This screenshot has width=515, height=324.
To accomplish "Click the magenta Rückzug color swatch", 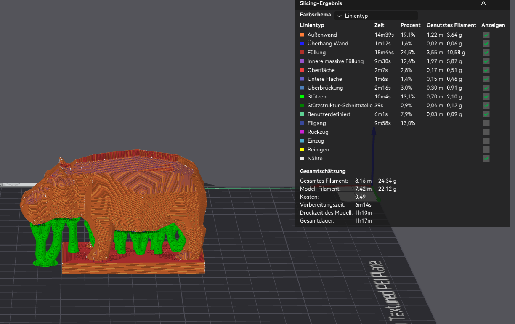I will [x=302, y=132].
